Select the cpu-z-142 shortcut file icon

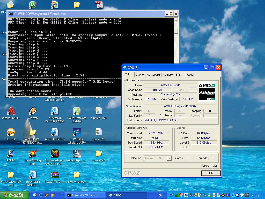click(99, 132)
